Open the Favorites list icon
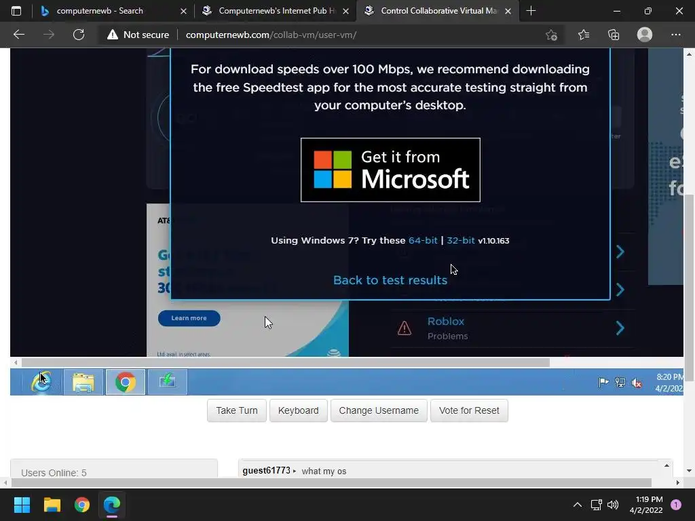Viewport: 695px width, 521px height. [x=584, y=35]
